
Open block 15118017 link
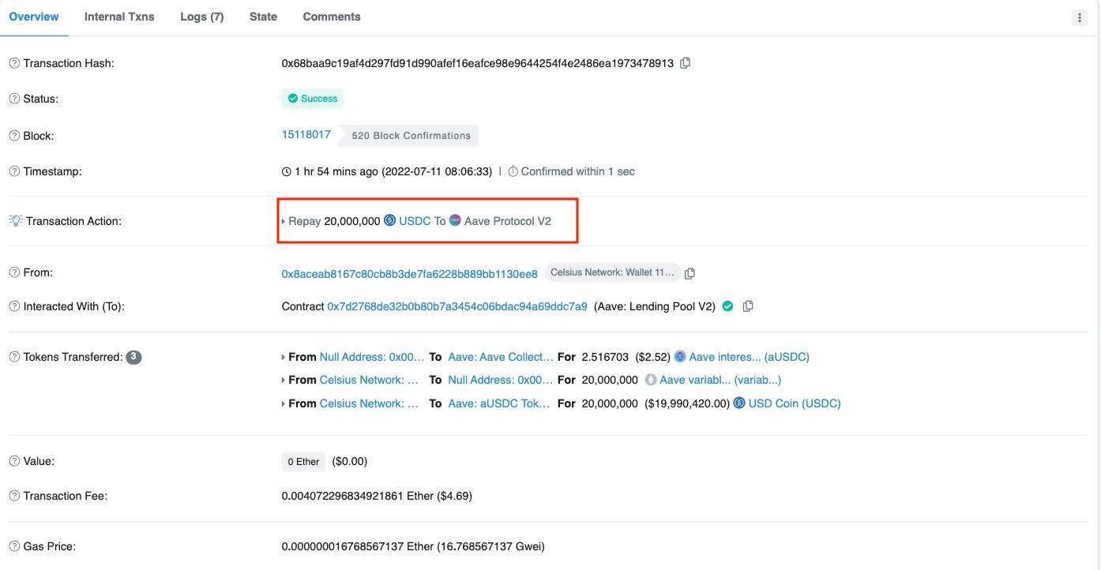306,134
